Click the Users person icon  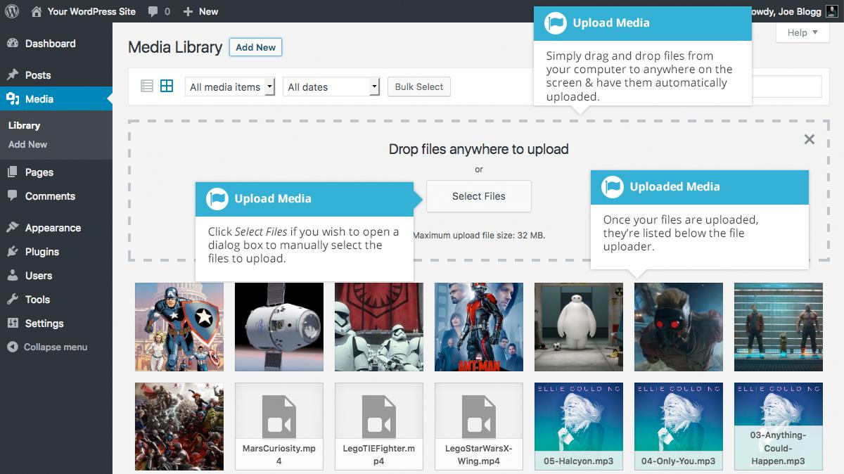coord(13,276)
